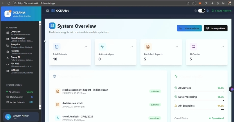Viewport: 234px width, 122px height.
Task: Click the Active Analyses pulse icon
Action: (x=102, y=46)
